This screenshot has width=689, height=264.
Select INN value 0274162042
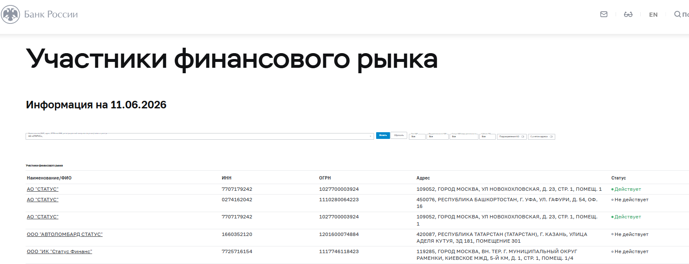237,200
